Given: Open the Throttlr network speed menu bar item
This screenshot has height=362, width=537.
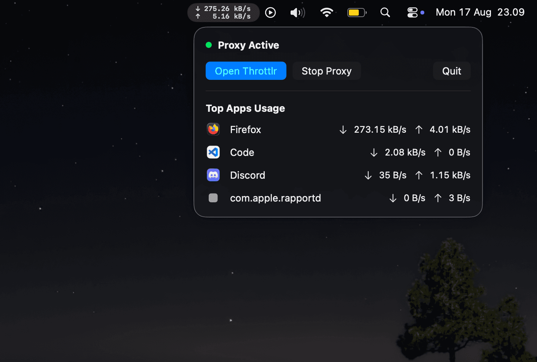Looking at the screenshot, I should (x=224, y=13).
